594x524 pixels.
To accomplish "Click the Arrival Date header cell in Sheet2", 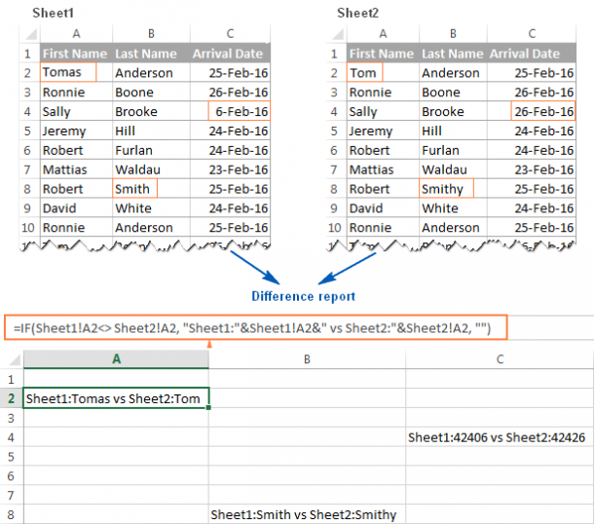I will pos(525,54).
